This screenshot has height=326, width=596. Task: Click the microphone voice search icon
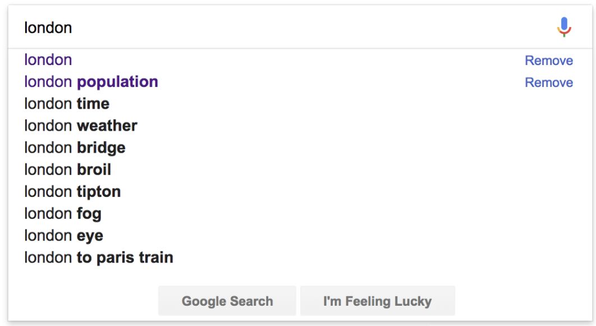(x=564, y=27)
